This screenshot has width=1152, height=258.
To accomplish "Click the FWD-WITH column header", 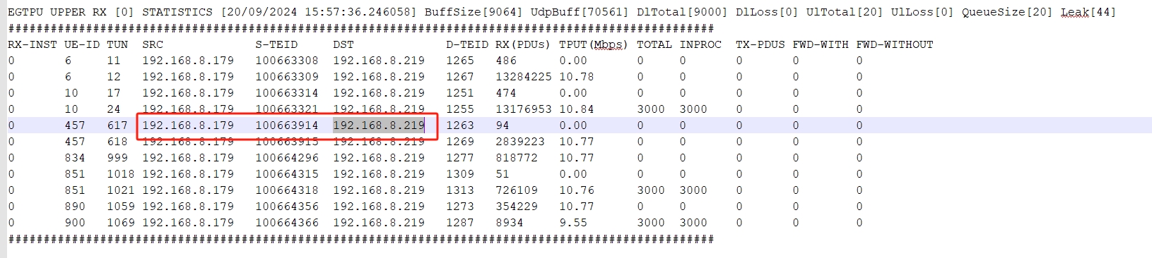I will (821, 44).
